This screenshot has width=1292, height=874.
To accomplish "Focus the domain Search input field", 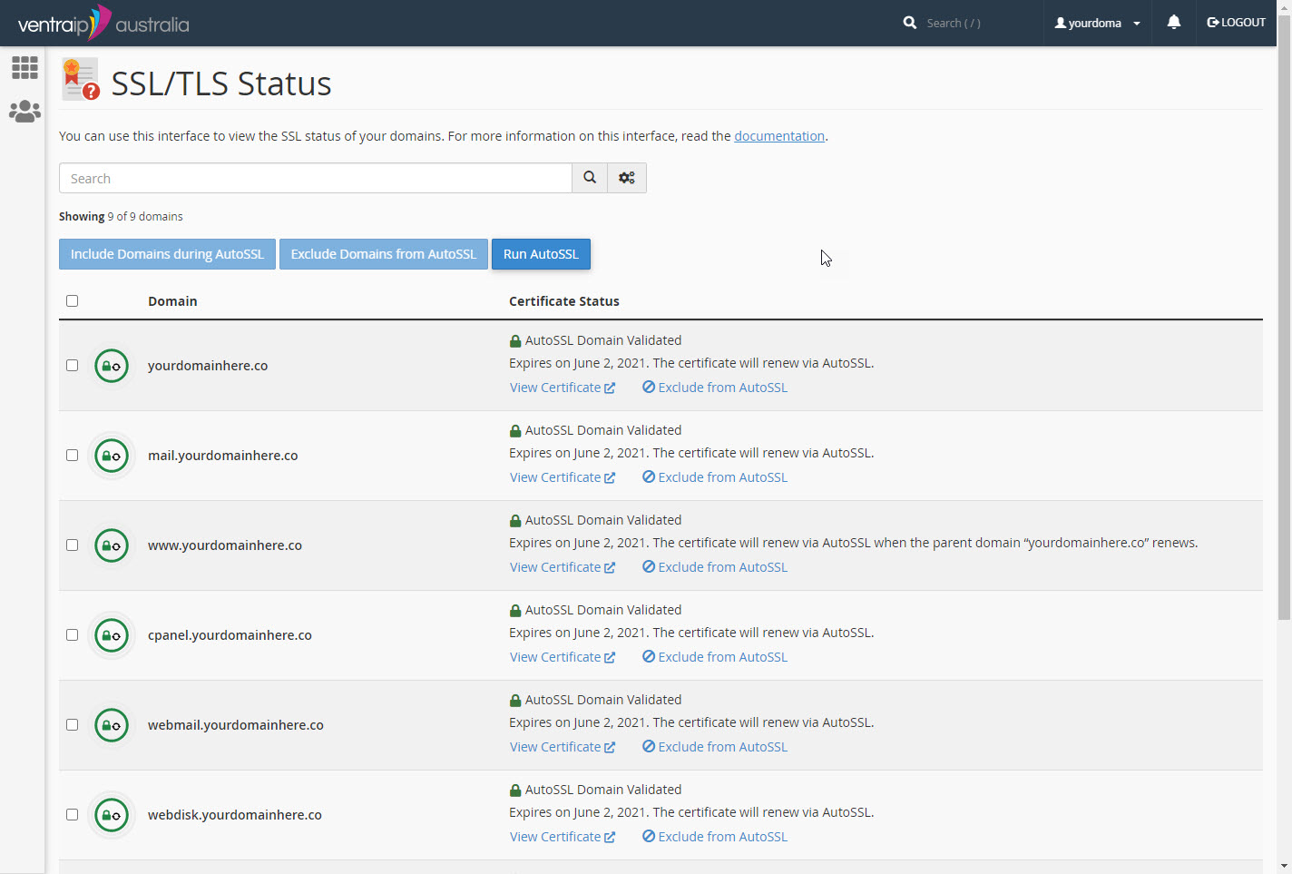I will [316, 178].
